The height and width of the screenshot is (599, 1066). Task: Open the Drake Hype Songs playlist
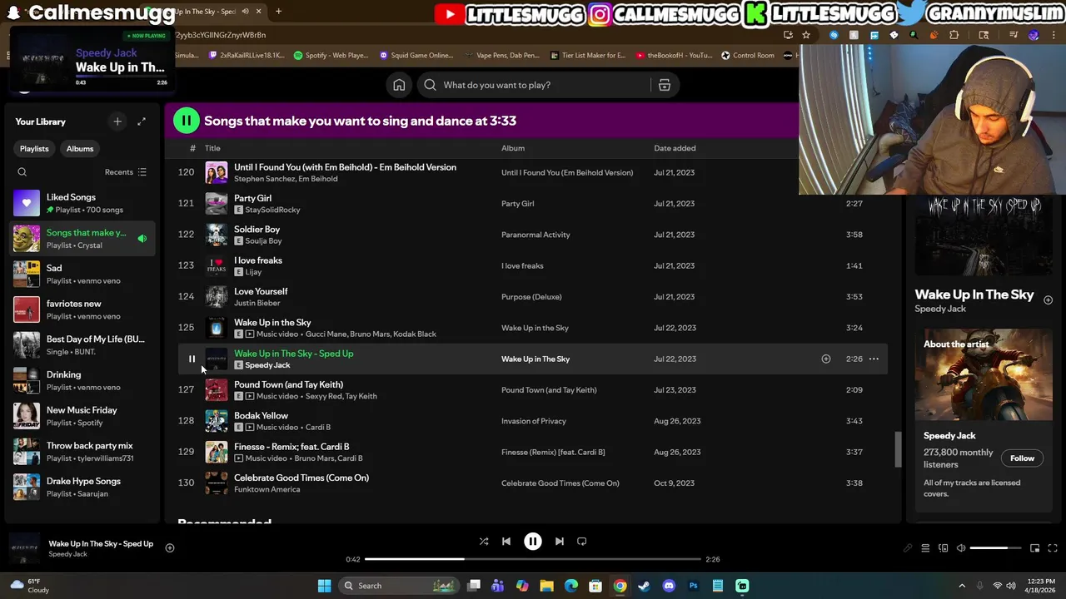click(x=82, y=487)
